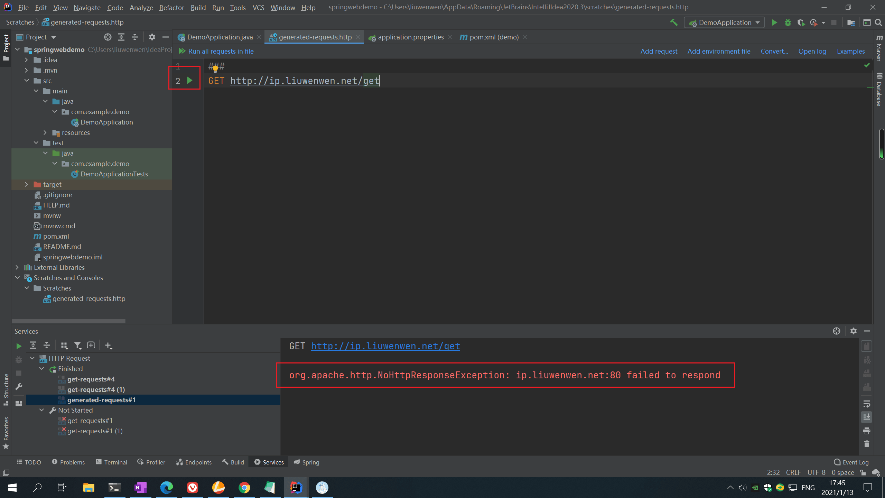The width and height of the screenshot is (885, 498).
Task: Open the http://ip.liuwenwen.net/get link in Services
Action: tap(385, 346)
